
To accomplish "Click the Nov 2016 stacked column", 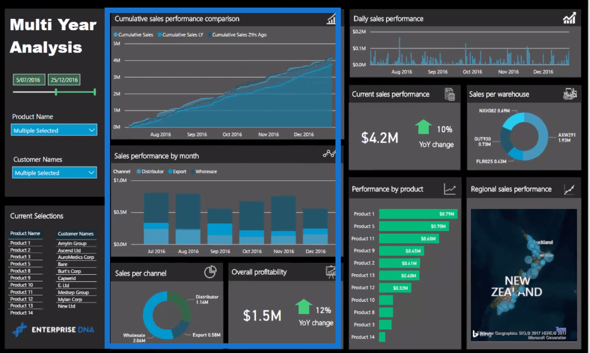I will (283, 220).
